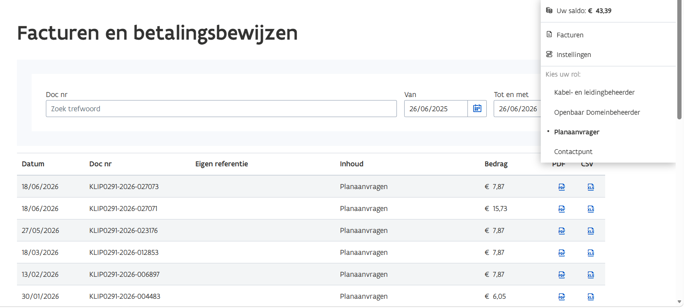The image size is (685, 308).
Task: Select doc number KLIP0291-2026-027071
Action: [x=123, y=209]
